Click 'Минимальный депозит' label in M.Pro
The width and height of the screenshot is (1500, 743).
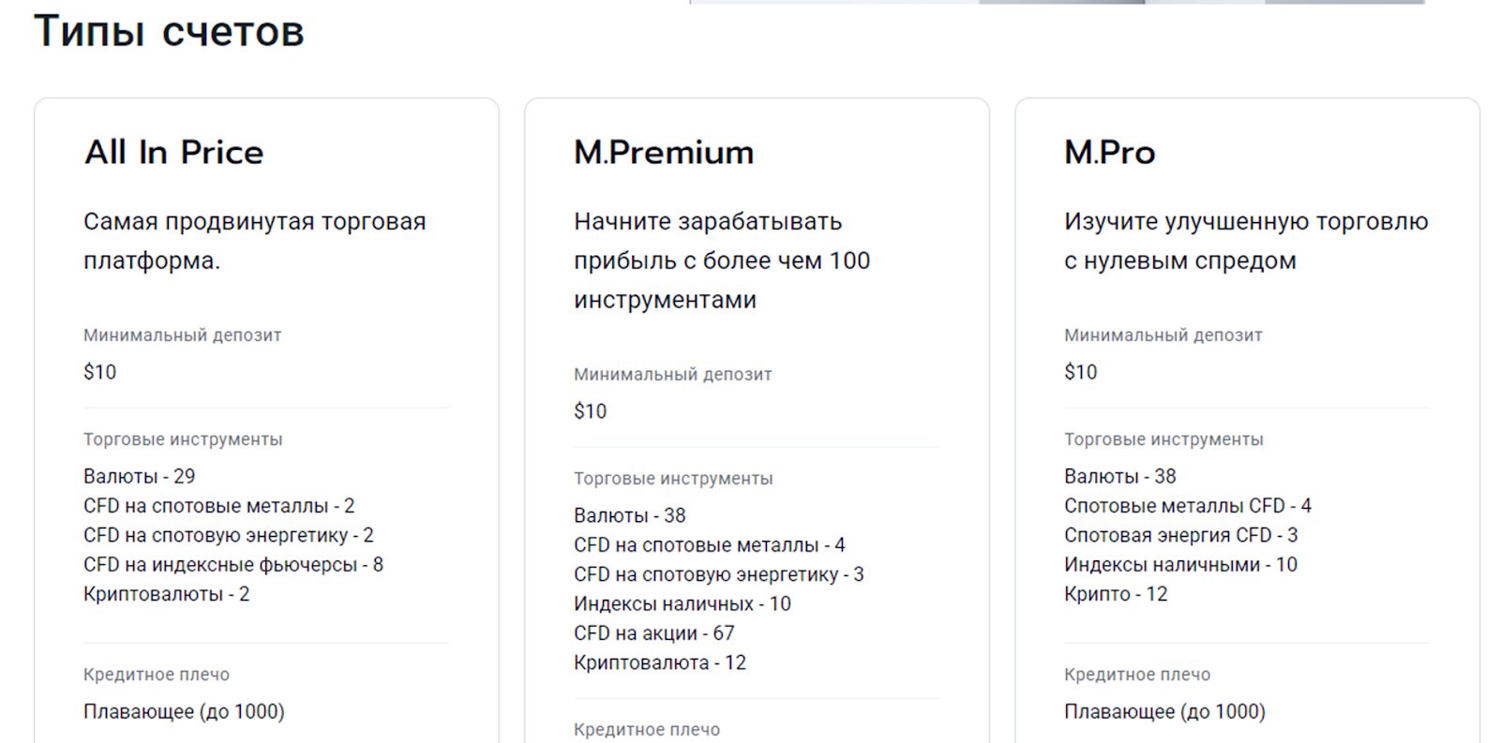[x=1163, y=335]
